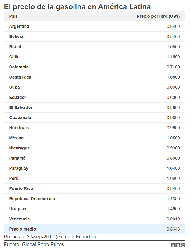Click the chart title heading text
This screenshot has width=191, height=252.
tap(77, 7)
